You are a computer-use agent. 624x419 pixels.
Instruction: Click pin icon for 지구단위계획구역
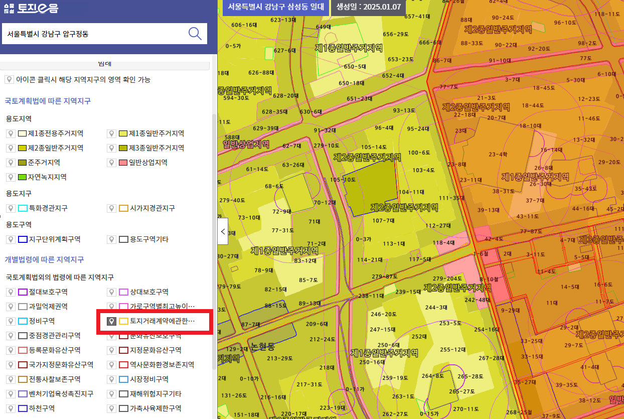(10, 239)
